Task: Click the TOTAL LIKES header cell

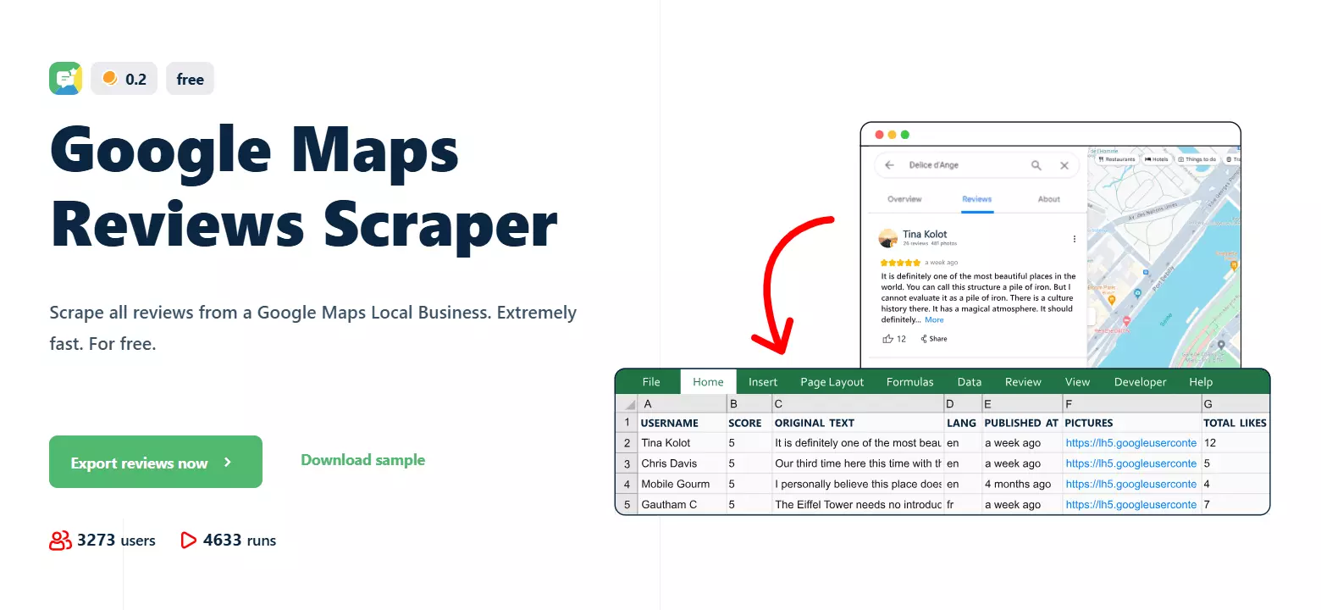Action: click(1235, 423)
